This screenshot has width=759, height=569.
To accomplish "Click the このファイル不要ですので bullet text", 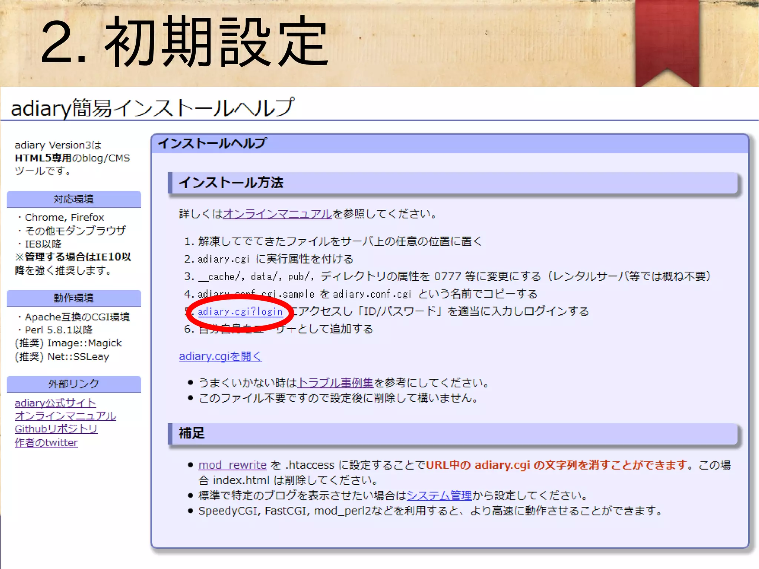I will click(x=338, y=398).
